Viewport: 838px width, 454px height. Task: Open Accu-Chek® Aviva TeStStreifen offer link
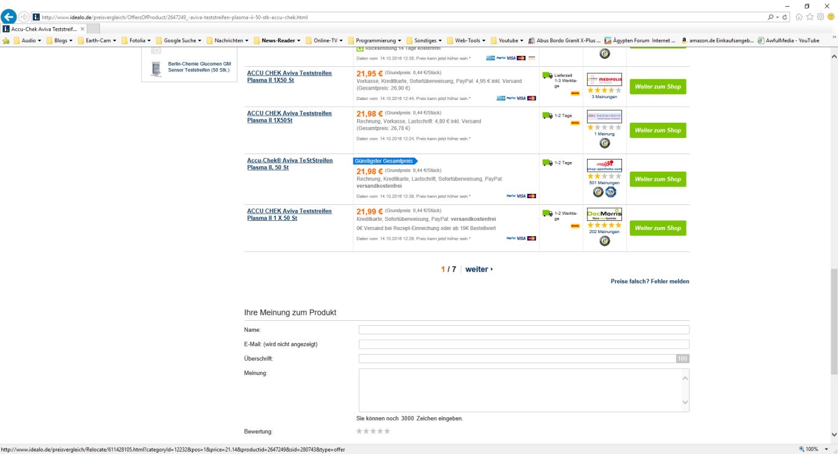pyautogui.click(x=290, y=164)
